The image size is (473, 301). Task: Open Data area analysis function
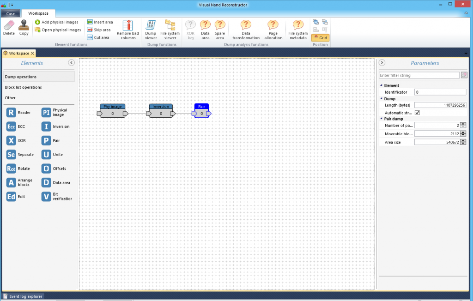point(205,30)
